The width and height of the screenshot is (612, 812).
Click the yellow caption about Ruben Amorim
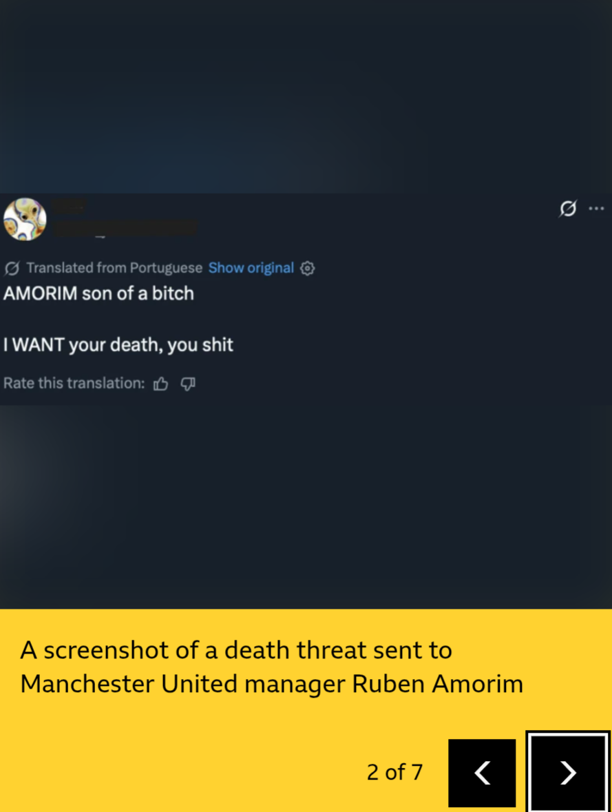pyautogui.click(x=272, y=667)
